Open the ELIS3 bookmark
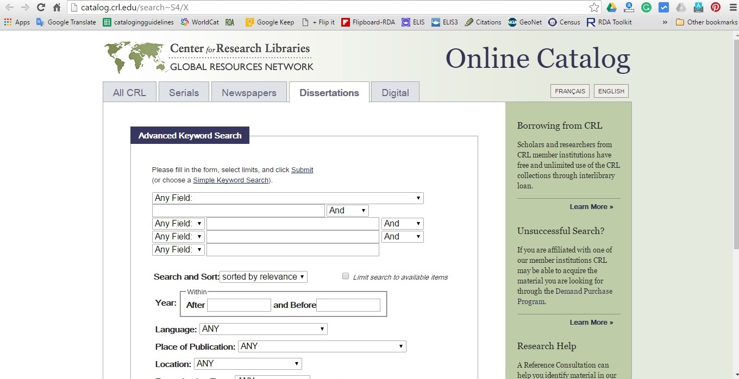Screen dimensions: 739x379 click(x=444, y=22)
